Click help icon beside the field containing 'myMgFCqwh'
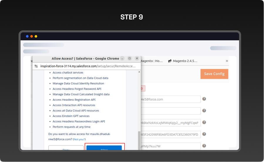264x162 pixels. click(x=204, y=122)
